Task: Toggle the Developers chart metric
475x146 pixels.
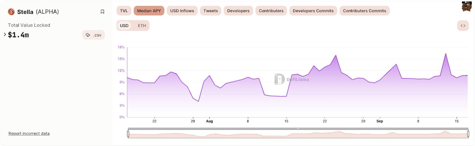Action: click(x=238, y=11)
